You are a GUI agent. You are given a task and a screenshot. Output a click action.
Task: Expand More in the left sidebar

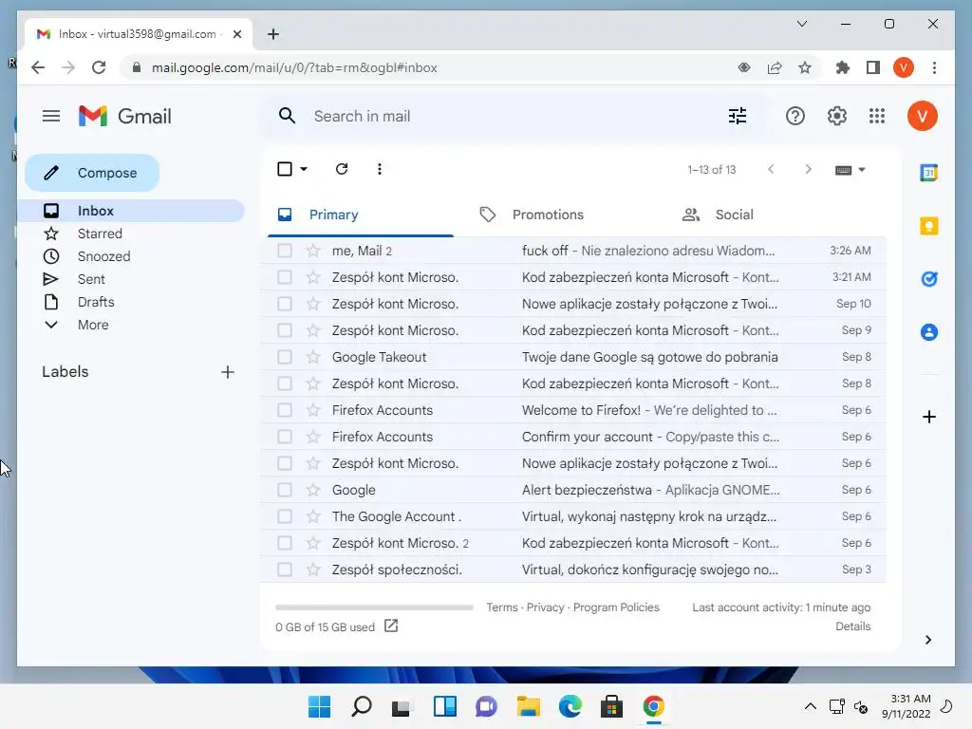pos(93,325)
